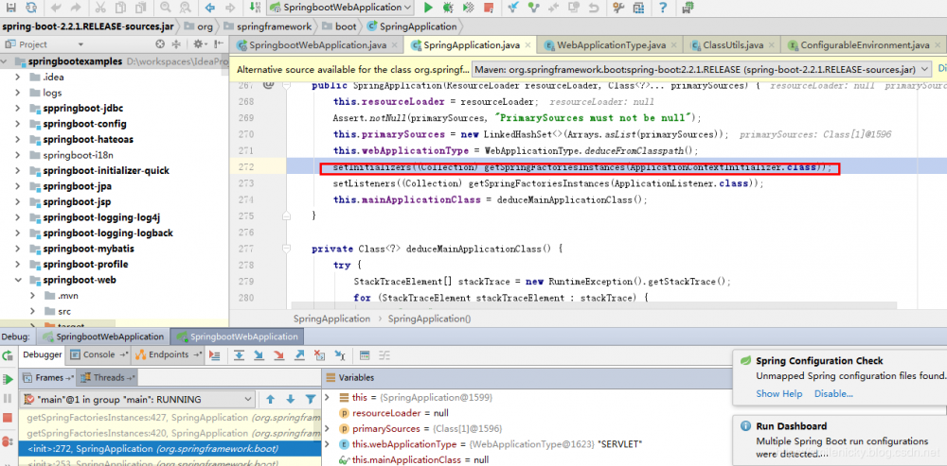Click the green Run button in toolbar
The image size is (947, 466).
tap(428, 8)
